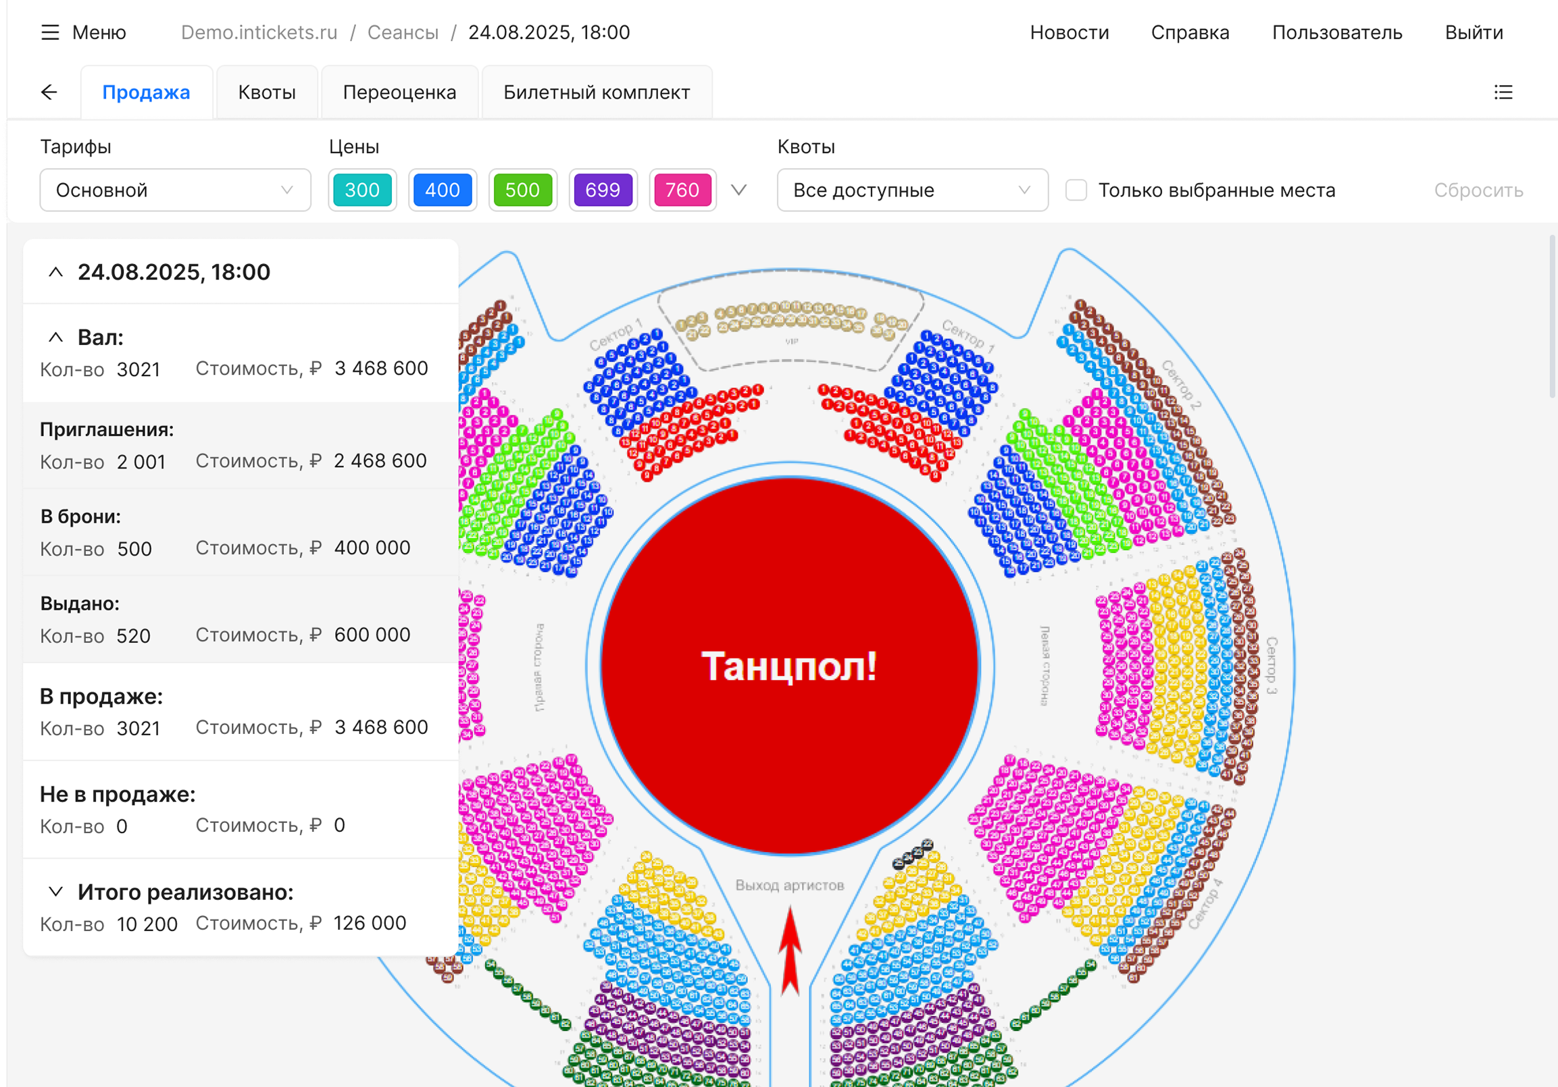Expand more prices chevron after 760

pos(739,190)
